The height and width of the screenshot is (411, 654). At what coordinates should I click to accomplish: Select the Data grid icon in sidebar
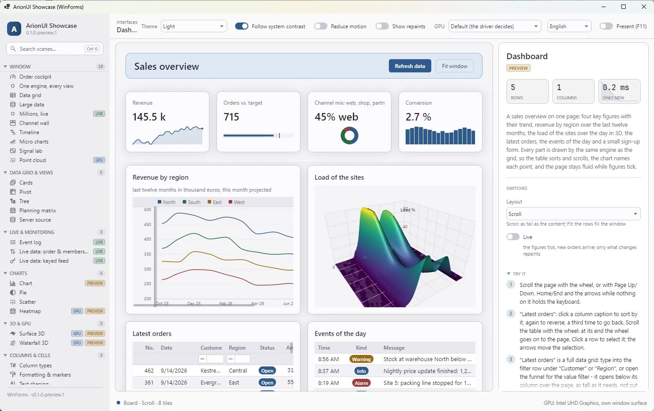pyautogui.click(x=13, y=95)
